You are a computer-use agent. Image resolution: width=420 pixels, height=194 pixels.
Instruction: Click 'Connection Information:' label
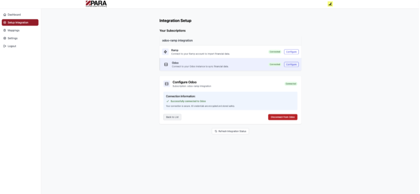point(180,96)
